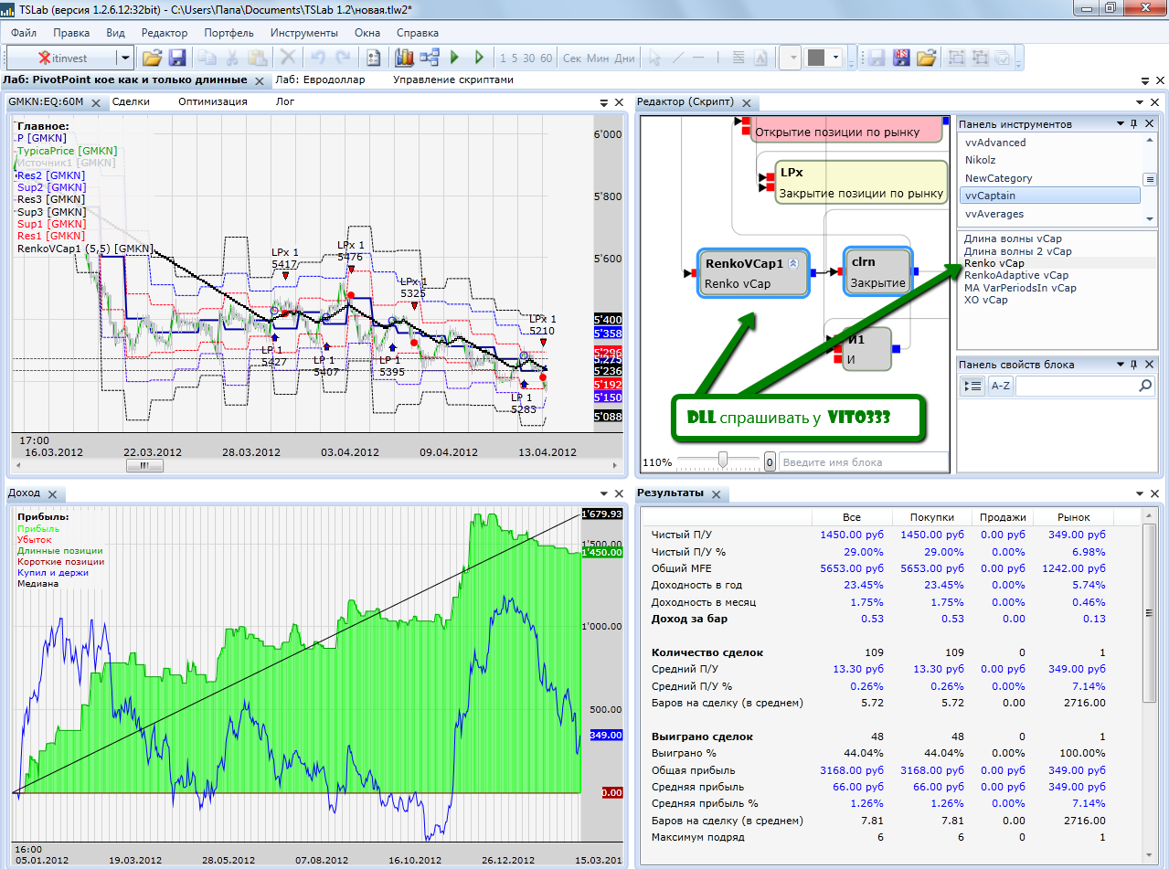Pin the Панель инструментов panel

click(1134, 123)
